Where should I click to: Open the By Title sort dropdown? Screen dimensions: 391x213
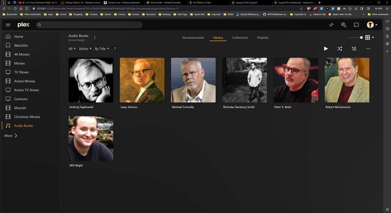click(x=102, y=49)
